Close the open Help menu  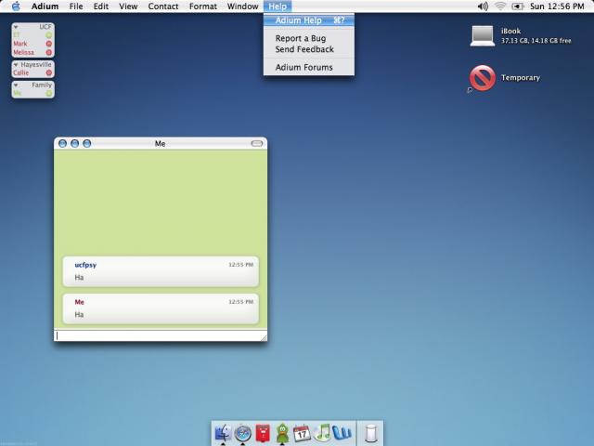pyautogui.click(x=278, y=7)
